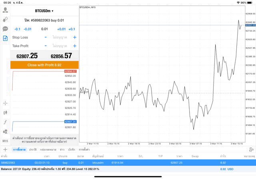Select the new order document icon
This screenshot has height=179, width=256.
[5, 38]
